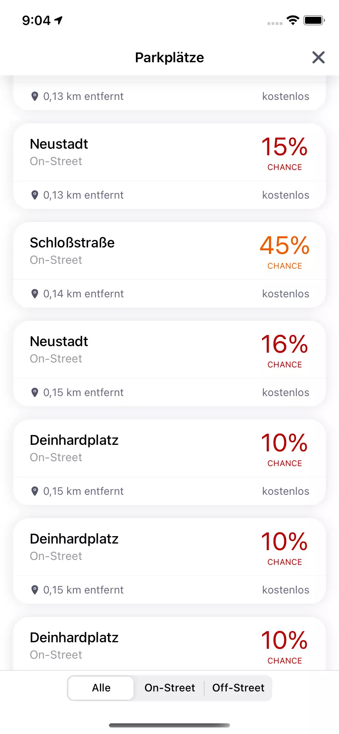Tap the battery icon in the status bar

314,20
